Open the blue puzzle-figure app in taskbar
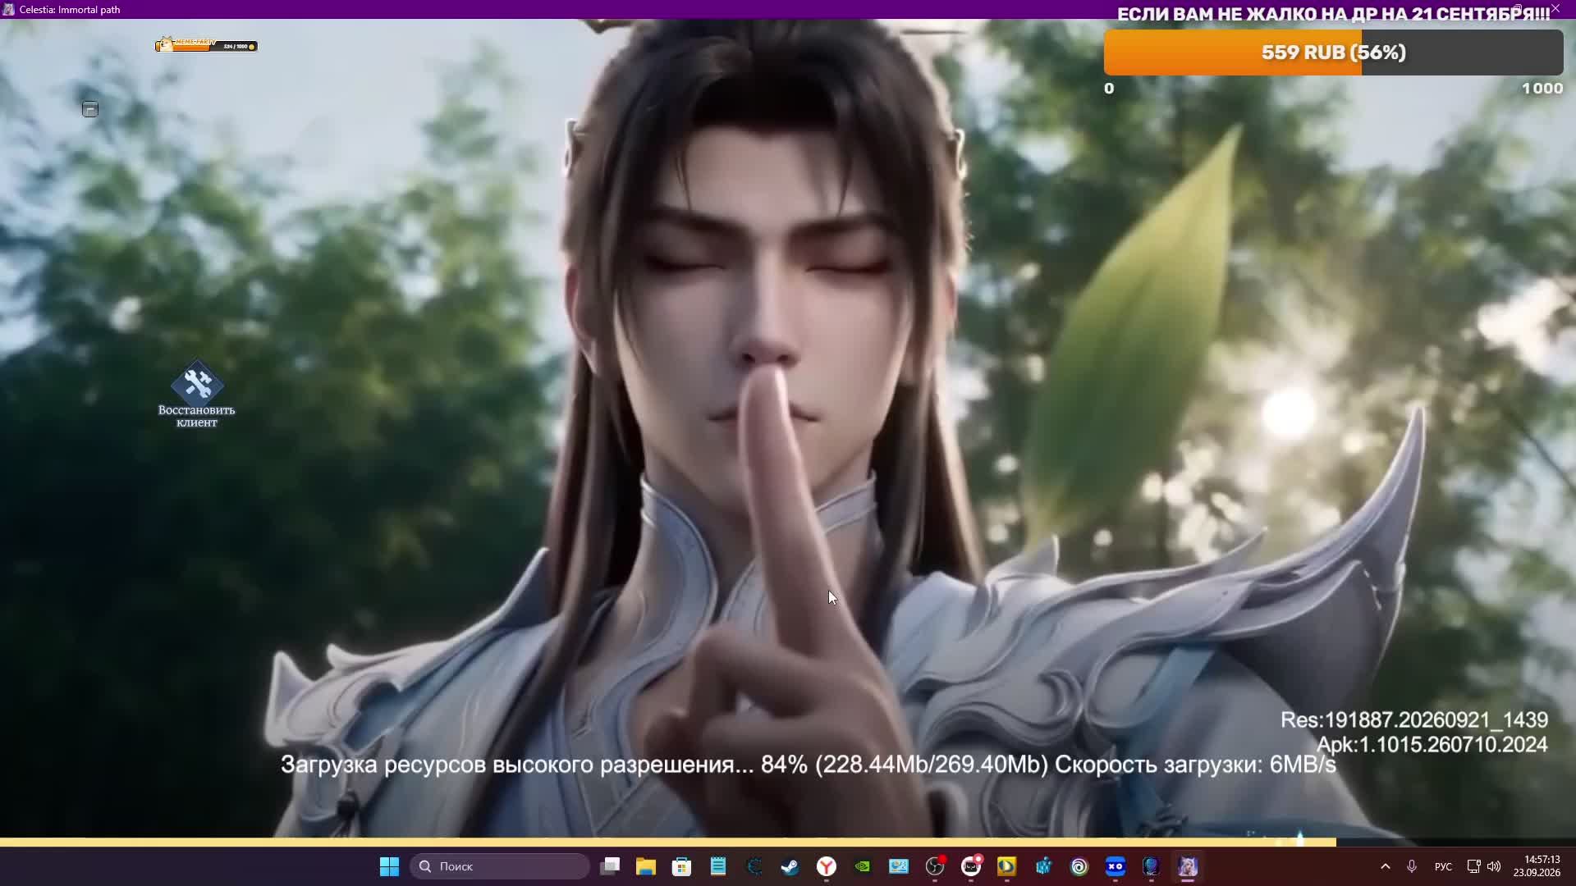 point(1043,866)
